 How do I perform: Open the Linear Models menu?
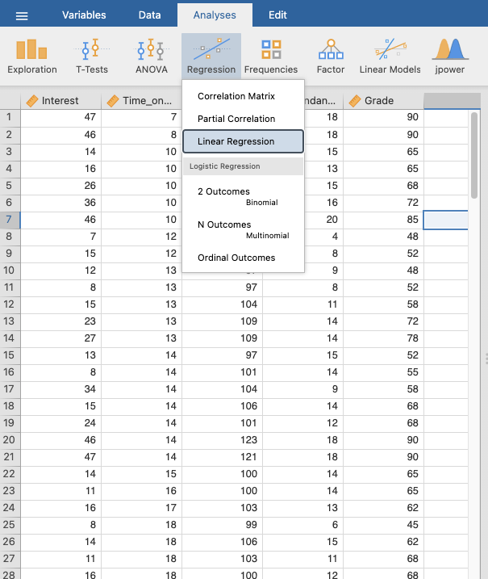point(390,56)
